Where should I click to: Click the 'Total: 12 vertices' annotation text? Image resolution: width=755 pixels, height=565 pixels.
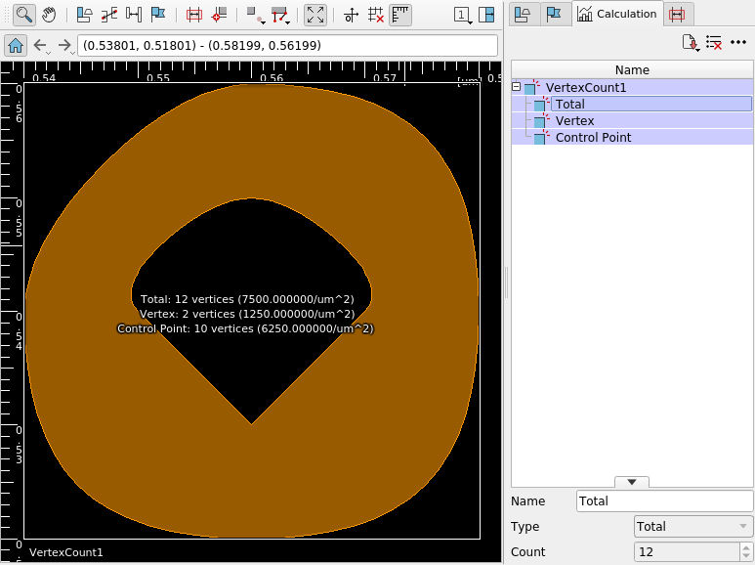click(x=247, y=299)
